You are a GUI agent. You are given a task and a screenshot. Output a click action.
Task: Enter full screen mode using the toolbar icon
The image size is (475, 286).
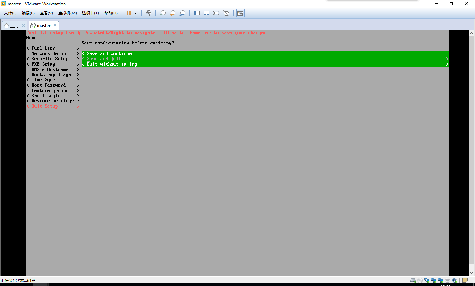pos(216,13)
